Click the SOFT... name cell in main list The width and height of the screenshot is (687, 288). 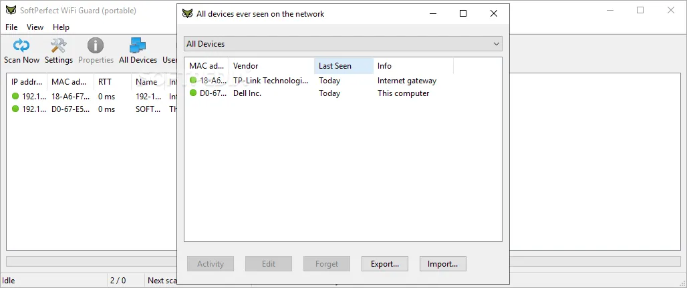(148, 109)
